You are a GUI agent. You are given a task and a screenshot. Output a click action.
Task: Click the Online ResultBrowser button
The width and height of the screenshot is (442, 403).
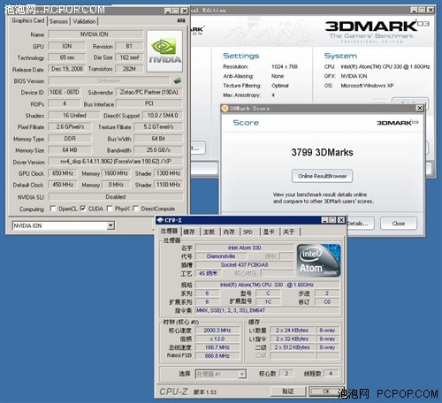pos(323,176)
